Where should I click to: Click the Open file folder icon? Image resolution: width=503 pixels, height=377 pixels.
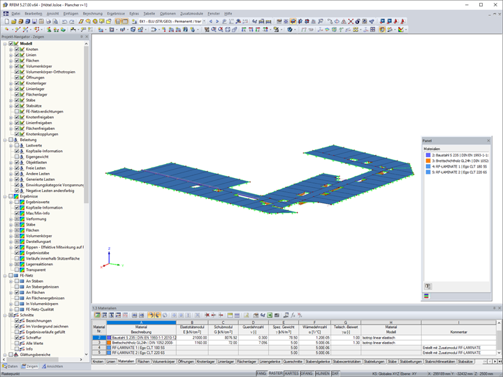coord(13,22)
